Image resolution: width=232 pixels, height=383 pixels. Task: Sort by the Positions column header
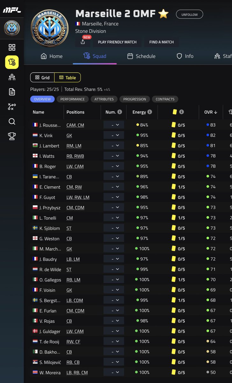[x=76, y=112]
